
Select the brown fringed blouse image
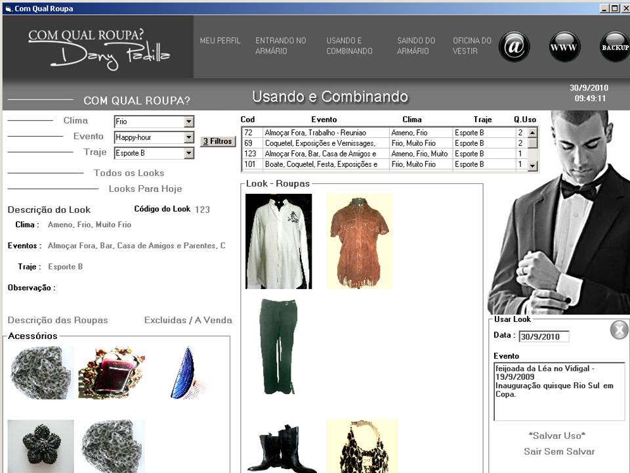click(360, 241)
